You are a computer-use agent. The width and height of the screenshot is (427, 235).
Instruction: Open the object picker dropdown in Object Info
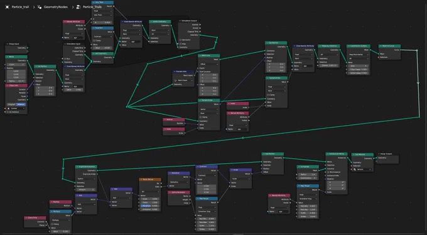coord(16,108)
